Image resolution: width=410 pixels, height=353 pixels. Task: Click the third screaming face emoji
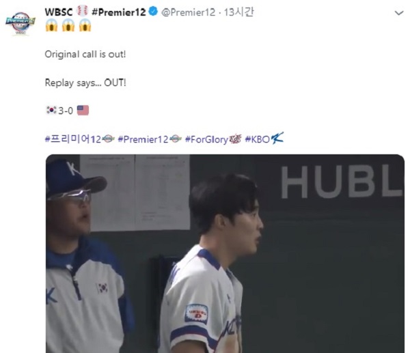tap(85, 25)
